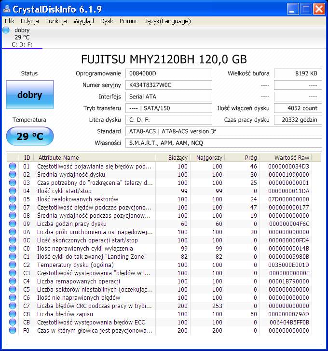
Task: Click status orb for attribute C5 row
Action: pyautogui.click(x=13, y=289)
